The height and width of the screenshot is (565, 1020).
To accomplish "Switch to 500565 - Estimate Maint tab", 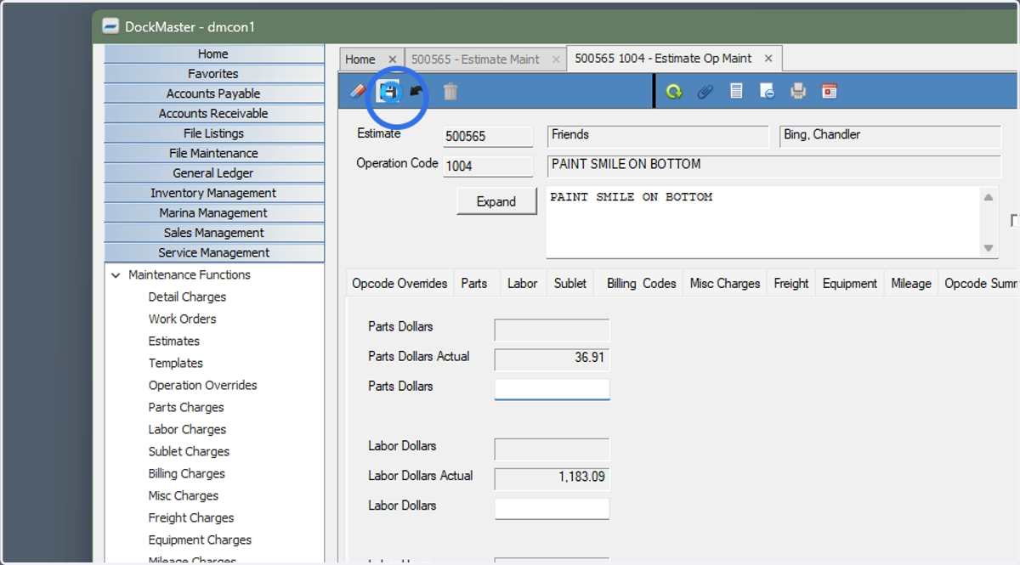I will (x=475, y=59).
